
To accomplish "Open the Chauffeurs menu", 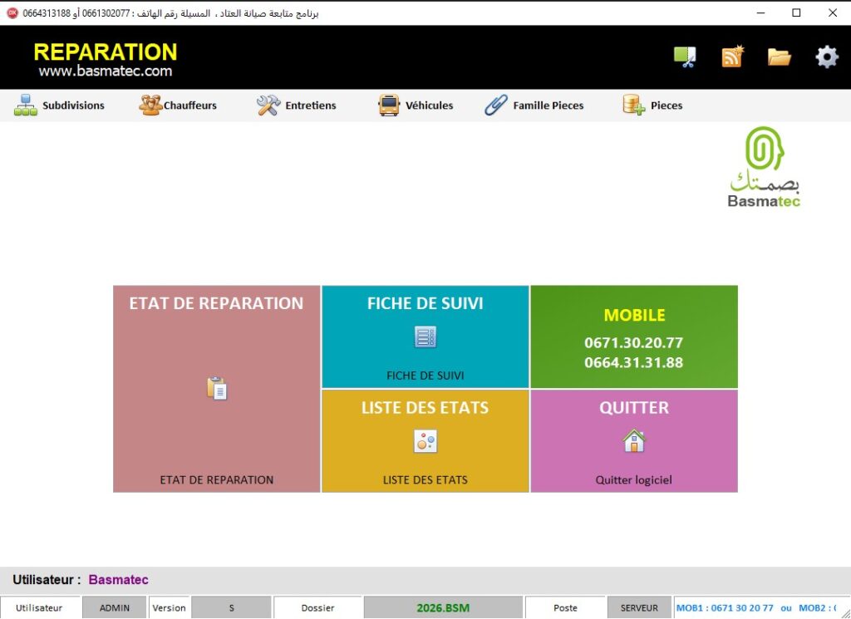I will (178, 106).
